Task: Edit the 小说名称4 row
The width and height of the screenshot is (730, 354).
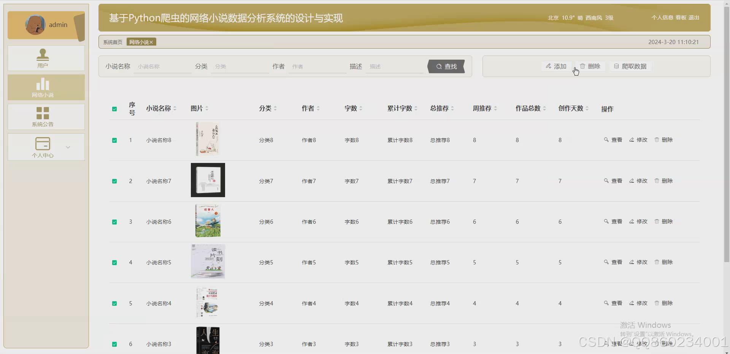Action: [x=638, y=303]
